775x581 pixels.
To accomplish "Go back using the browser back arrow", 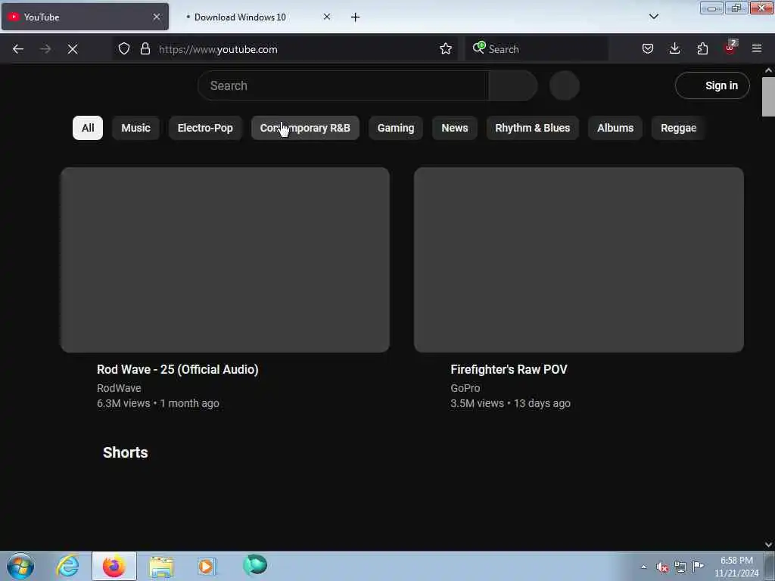I will [18, 49].
